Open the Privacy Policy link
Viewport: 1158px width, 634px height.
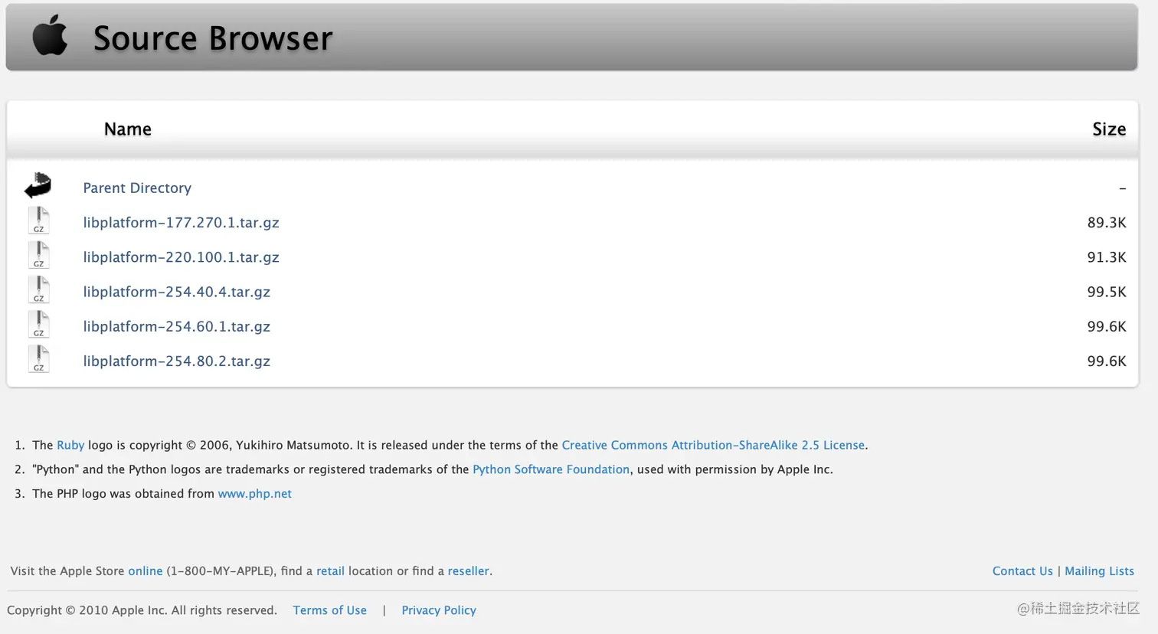(439, 610)
